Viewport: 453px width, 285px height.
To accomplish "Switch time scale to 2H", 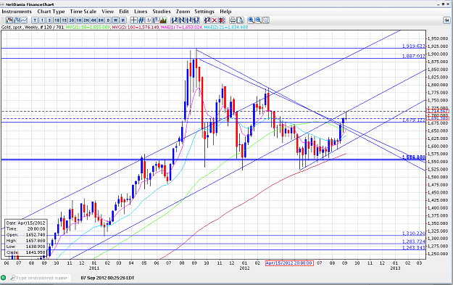I will click(x=86, y=20).
